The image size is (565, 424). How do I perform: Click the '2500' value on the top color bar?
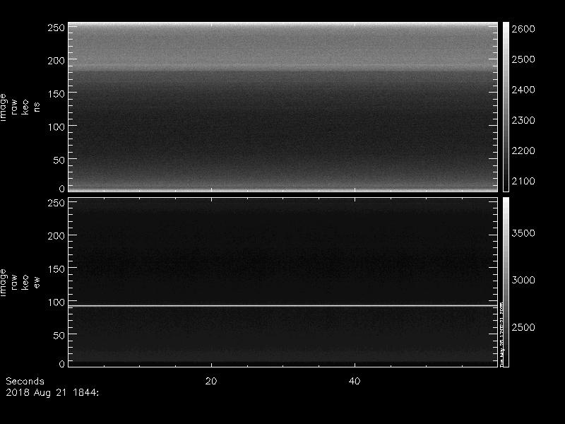(523, 59)
